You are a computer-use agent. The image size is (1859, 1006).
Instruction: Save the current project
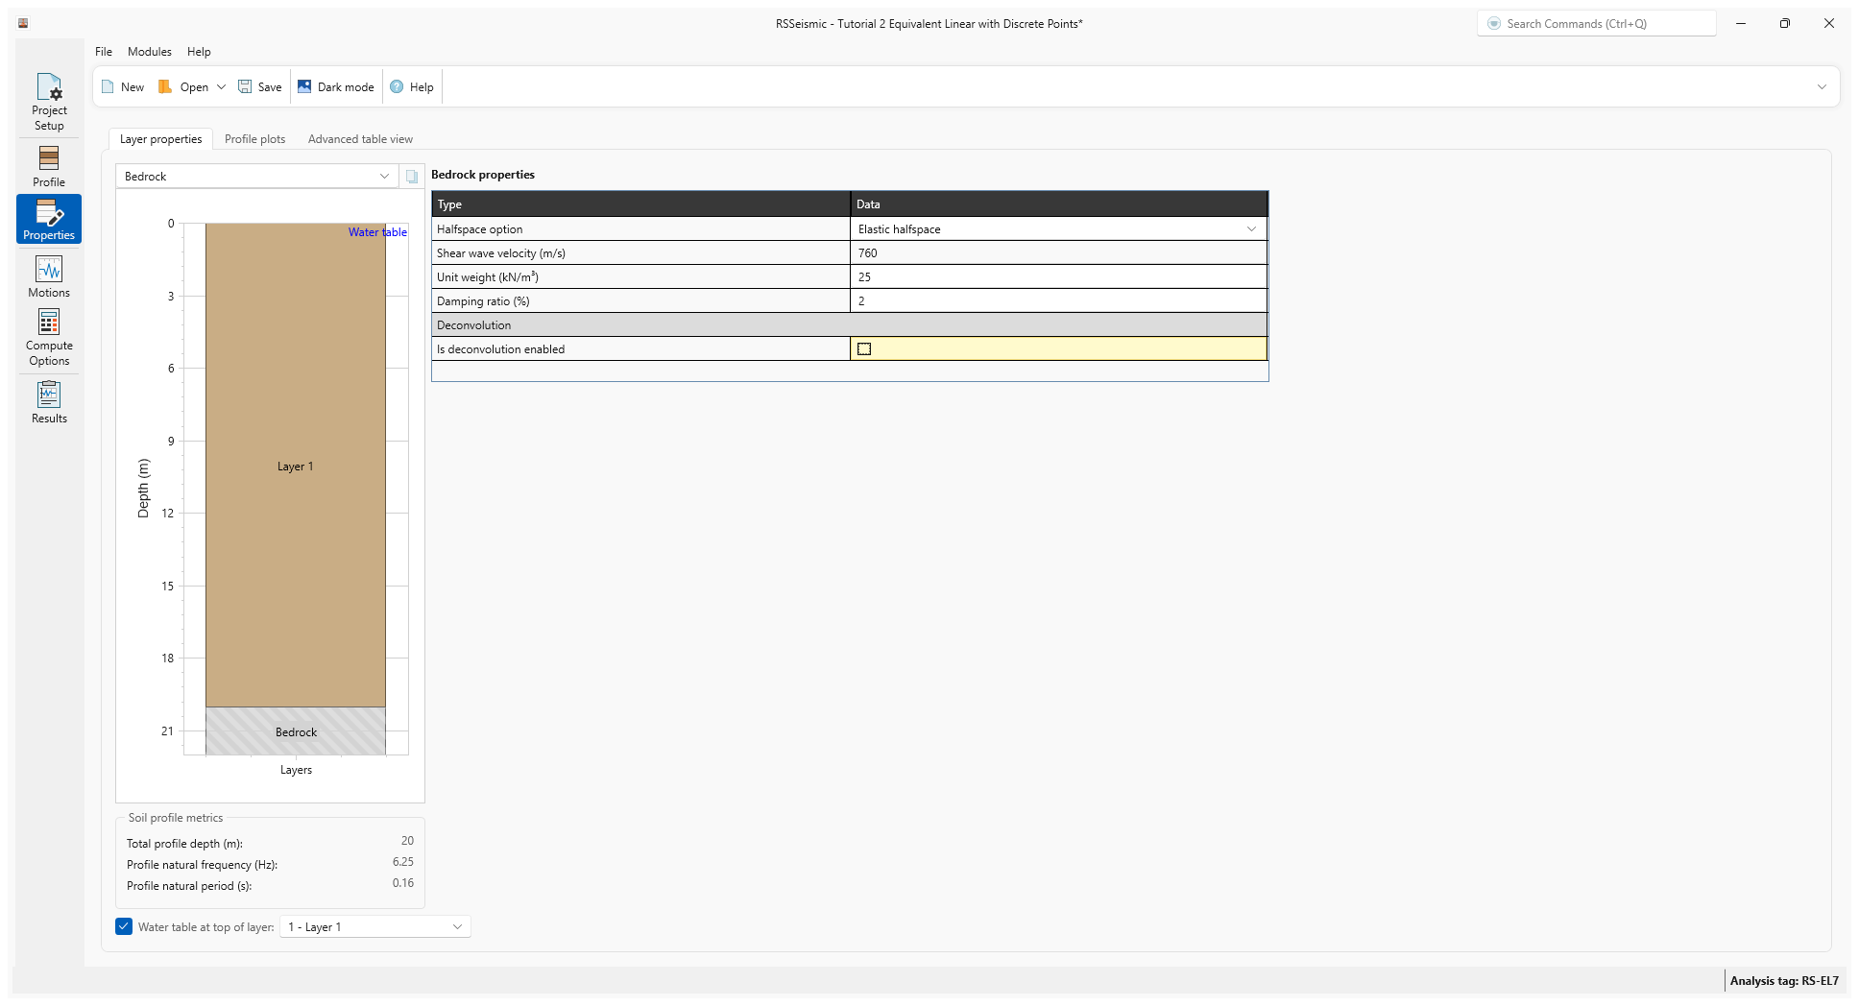(260, 87)
